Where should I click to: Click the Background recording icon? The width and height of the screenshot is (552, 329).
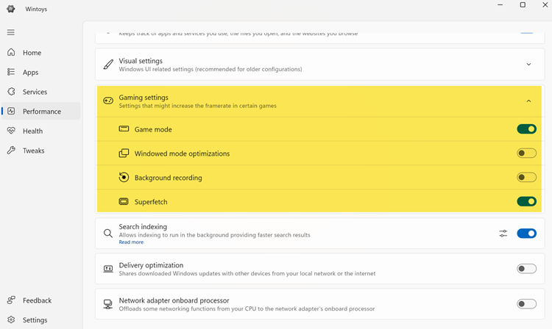(124, 178)
